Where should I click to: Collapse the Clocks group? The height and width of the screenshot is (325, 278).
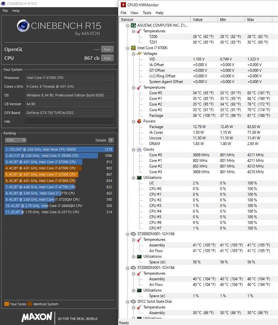[133, 149]
